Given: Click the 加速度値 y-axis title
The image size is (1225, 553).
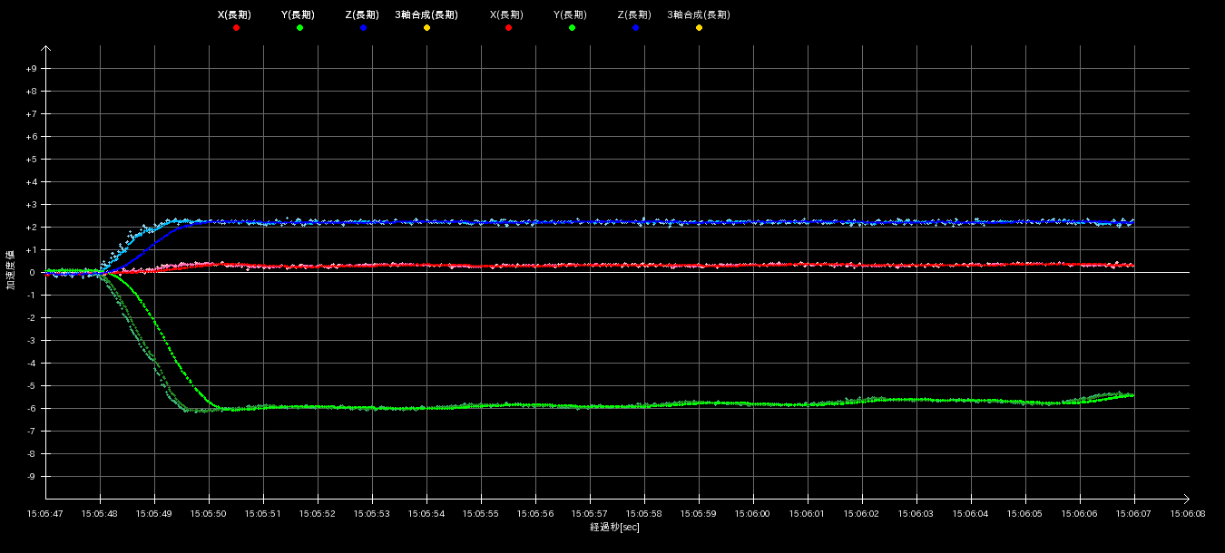Looking at the screenshot, I should 11,272.
